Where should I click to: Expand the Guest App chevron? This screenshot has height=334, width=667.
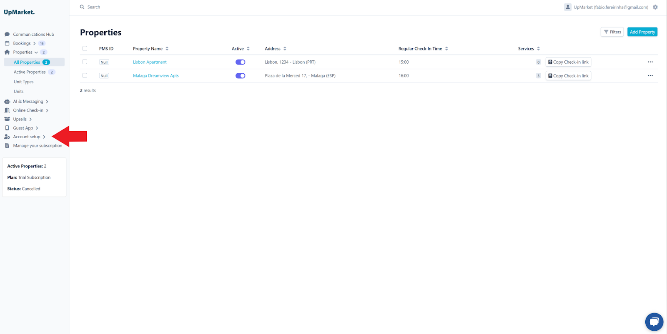[x=37, y=128]
